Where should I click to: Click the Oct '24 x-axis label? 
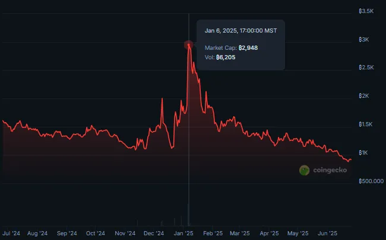click(x=96, y=233)
